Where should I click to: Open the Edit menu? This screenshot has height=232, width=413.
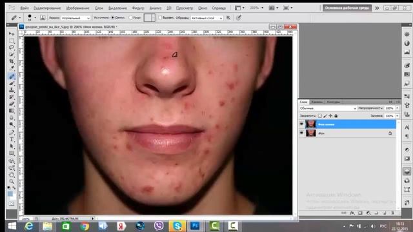(47, 8)
